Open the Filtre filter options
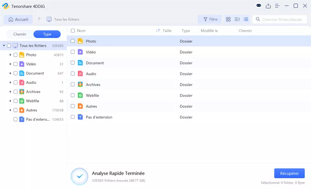The width and height of the screenshot is (311, 189). [210, 19]
